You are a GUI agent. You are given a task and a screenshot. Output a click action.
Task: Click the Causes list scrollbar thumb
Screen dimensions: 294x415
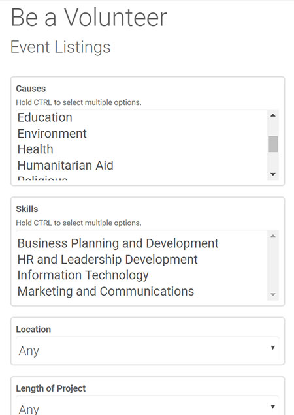pyautogui.click(x=273, y=144)
